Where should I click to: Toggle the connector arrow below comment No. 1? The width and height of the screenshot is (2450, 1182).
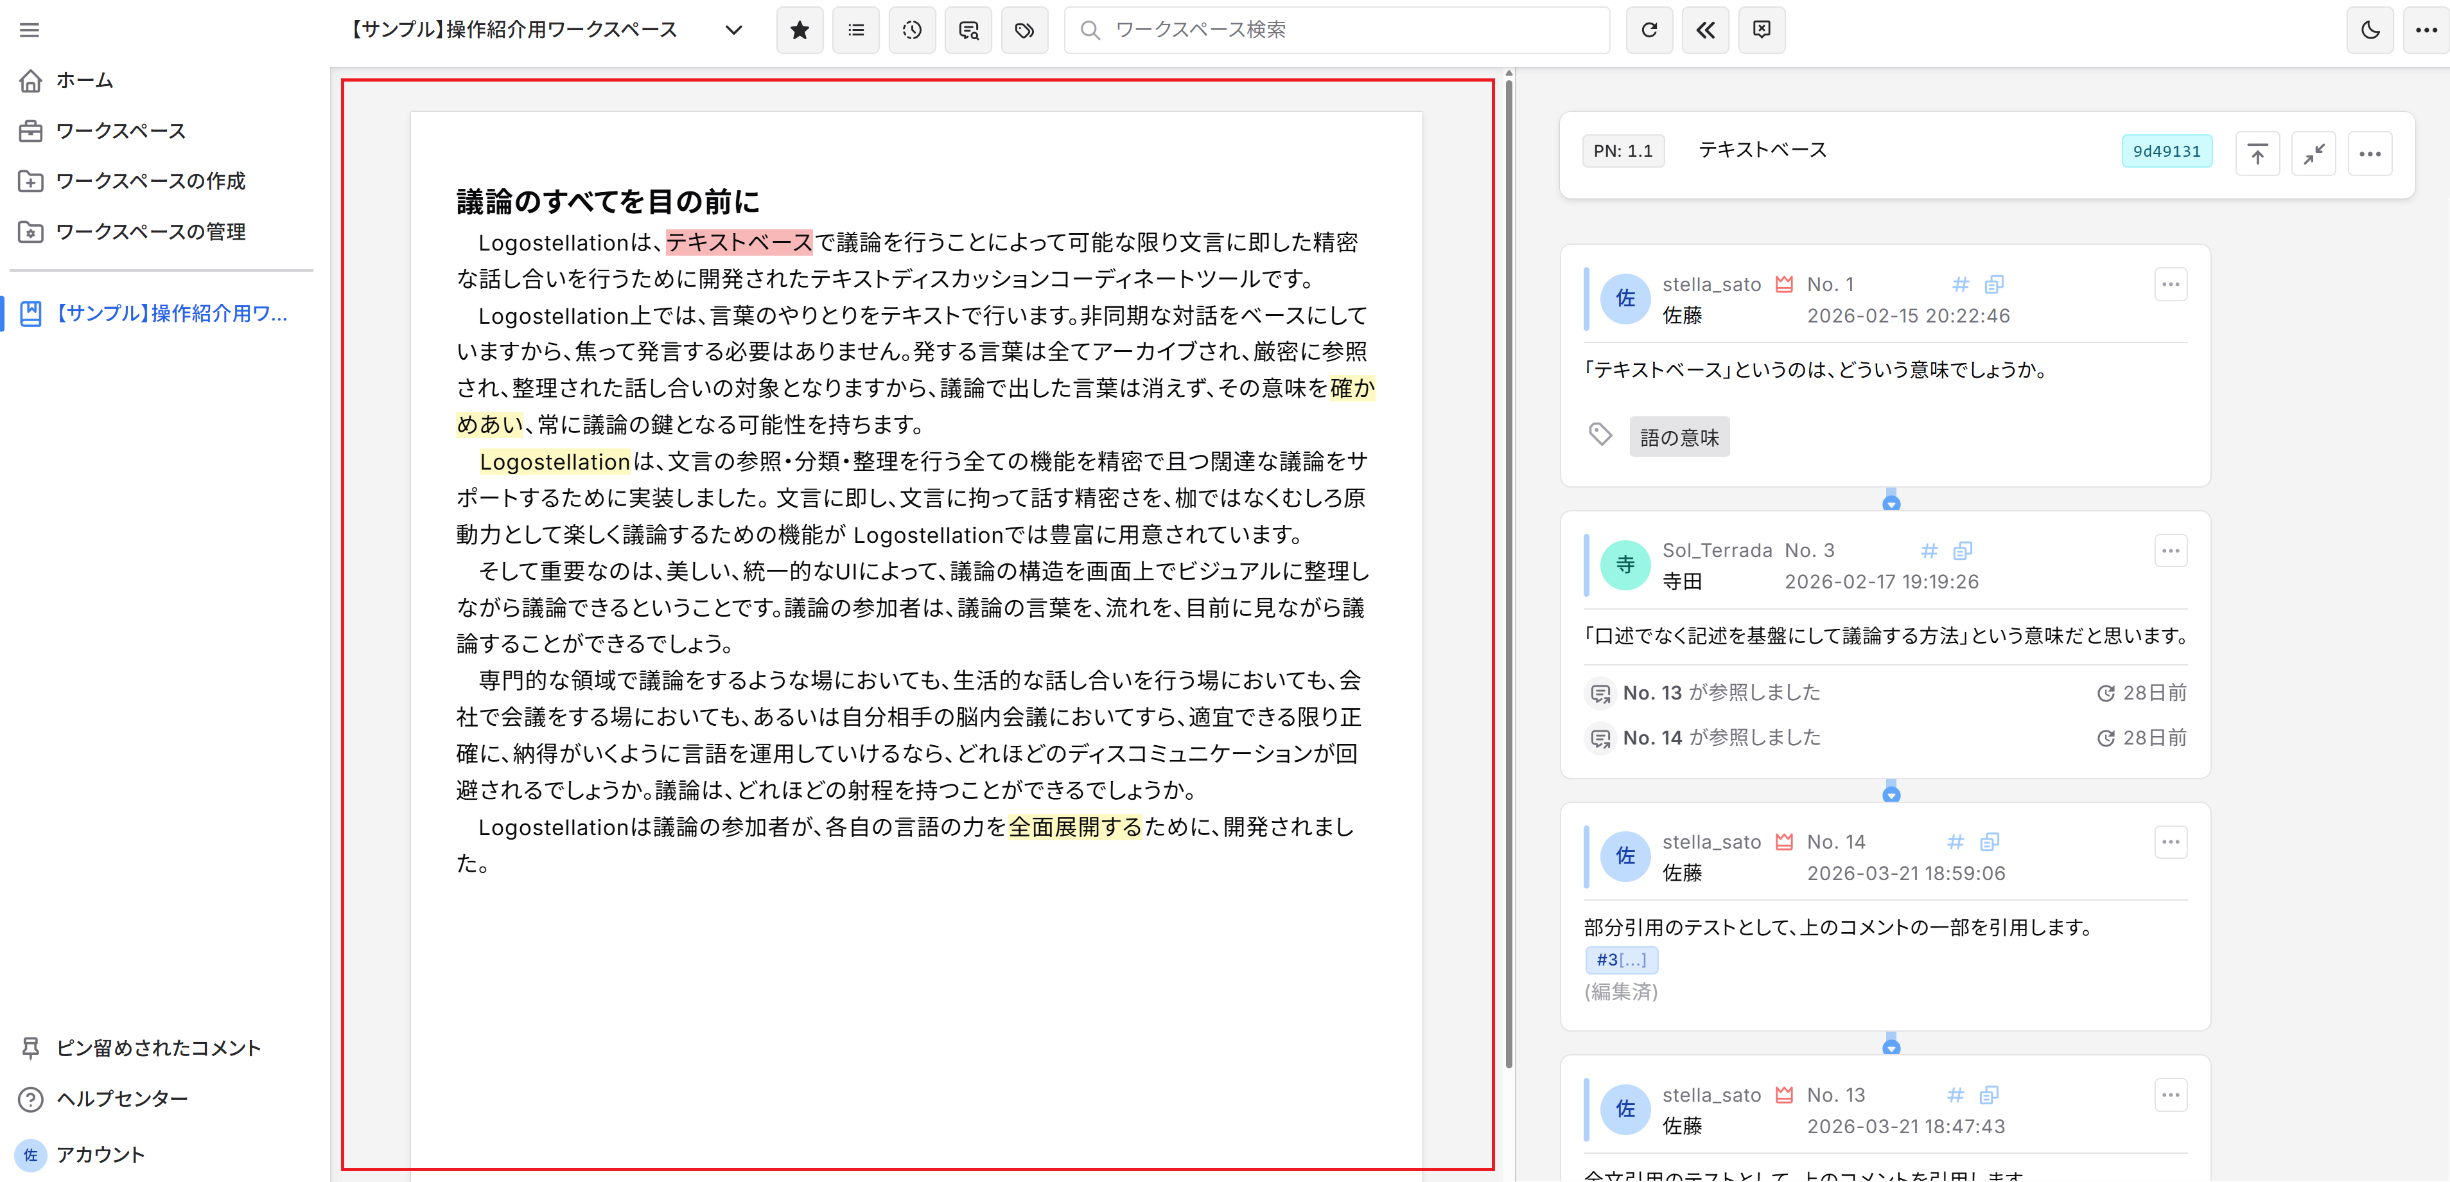[x=1891, y=502]
